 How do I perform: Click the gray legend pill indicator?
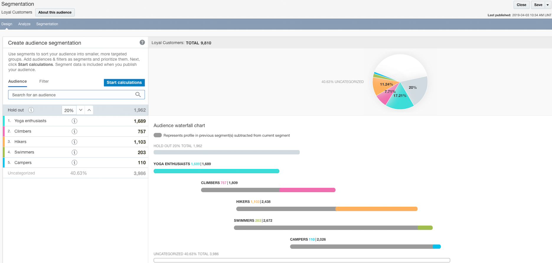[158, 135]
